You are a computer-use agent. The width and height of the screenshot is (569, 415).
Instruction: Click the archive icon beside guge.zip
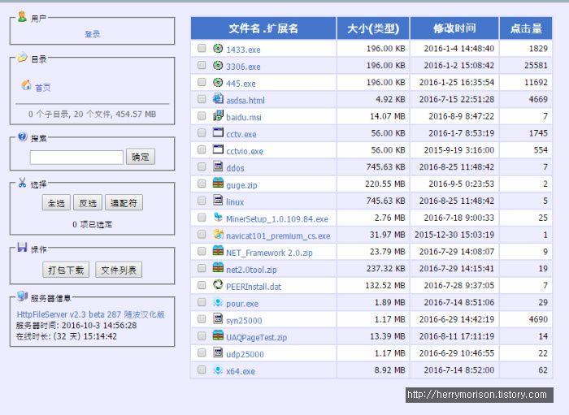pyautogui.click(x=218, y=184)
